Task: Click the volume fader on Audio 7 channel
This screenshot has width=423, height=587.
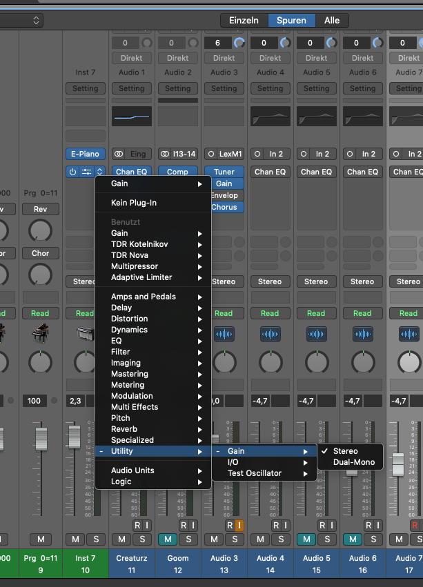Action: click(x=398, y=464)
